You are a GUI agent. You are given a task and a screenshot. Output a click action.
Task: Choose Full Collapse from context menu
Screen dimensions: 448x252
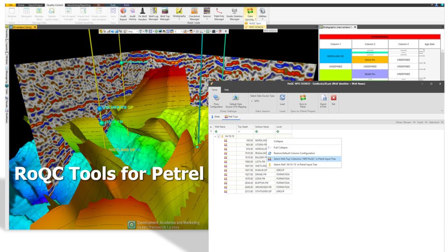280,147
